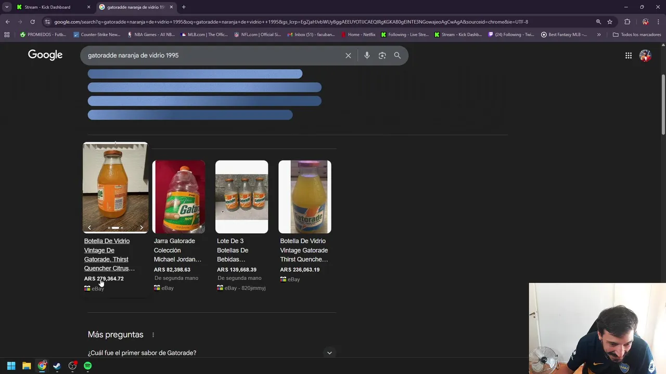Open Chrome three-dot menu
The width and height of the screenshot is (666, 374).
coord(659,22)
